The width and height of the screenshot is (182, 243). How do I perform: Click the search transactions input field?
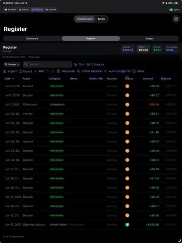coord(48,64)
